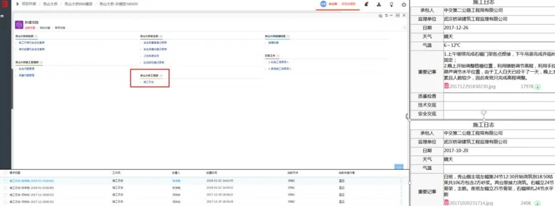555x206 pixels.
Task: Open the notification bell icon
Action: 367,4
